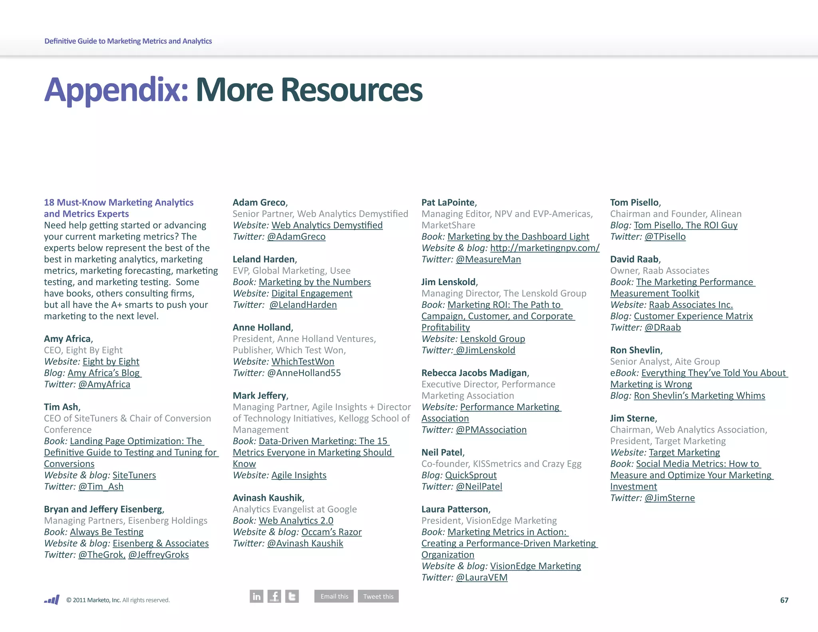Open the WhichTestWon website link

tap(303, 362)
